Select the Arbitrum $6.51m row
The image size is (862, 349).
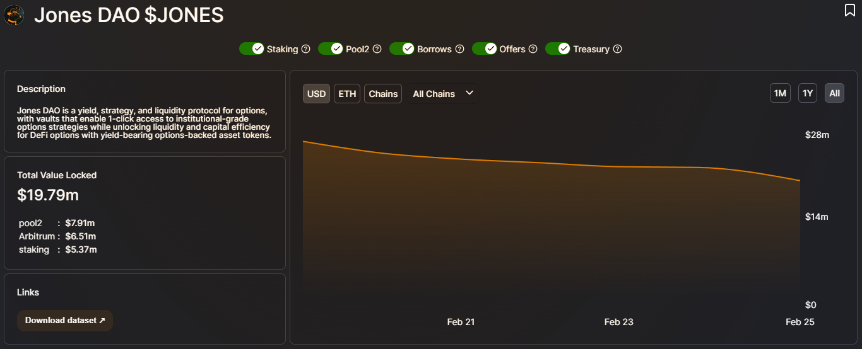57,236
